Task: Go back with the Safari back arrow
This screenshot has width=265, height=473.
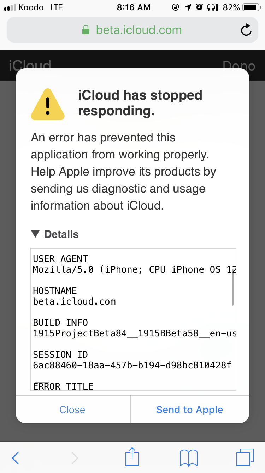Action: point(15,458)
